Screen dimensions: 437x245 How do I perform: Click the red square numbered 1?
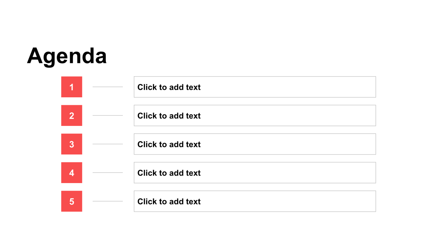pos(72,87)
